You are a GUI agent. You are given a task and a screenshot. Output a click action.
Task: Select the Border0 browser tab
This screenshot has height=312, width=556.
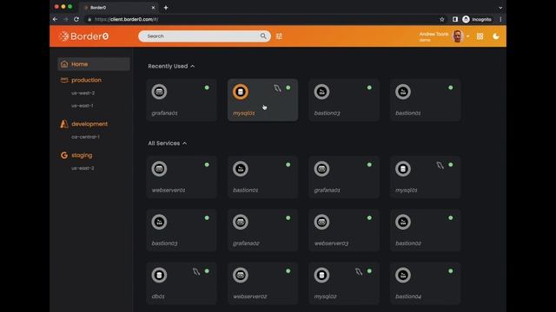click(119, 8)
